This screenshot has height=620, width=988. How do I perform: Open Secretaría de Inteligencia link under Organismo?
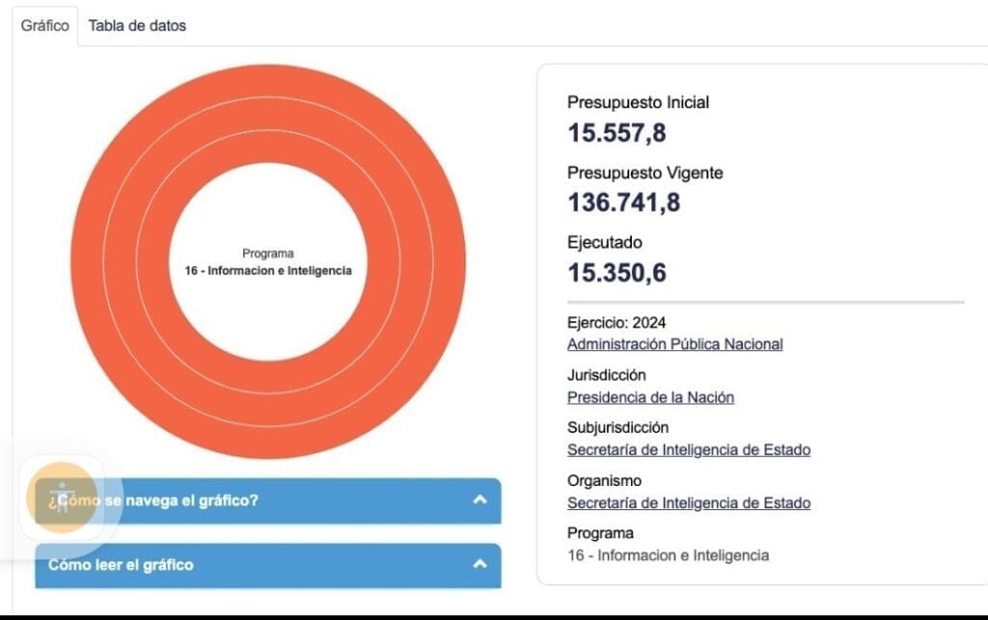tap(688, 503)
